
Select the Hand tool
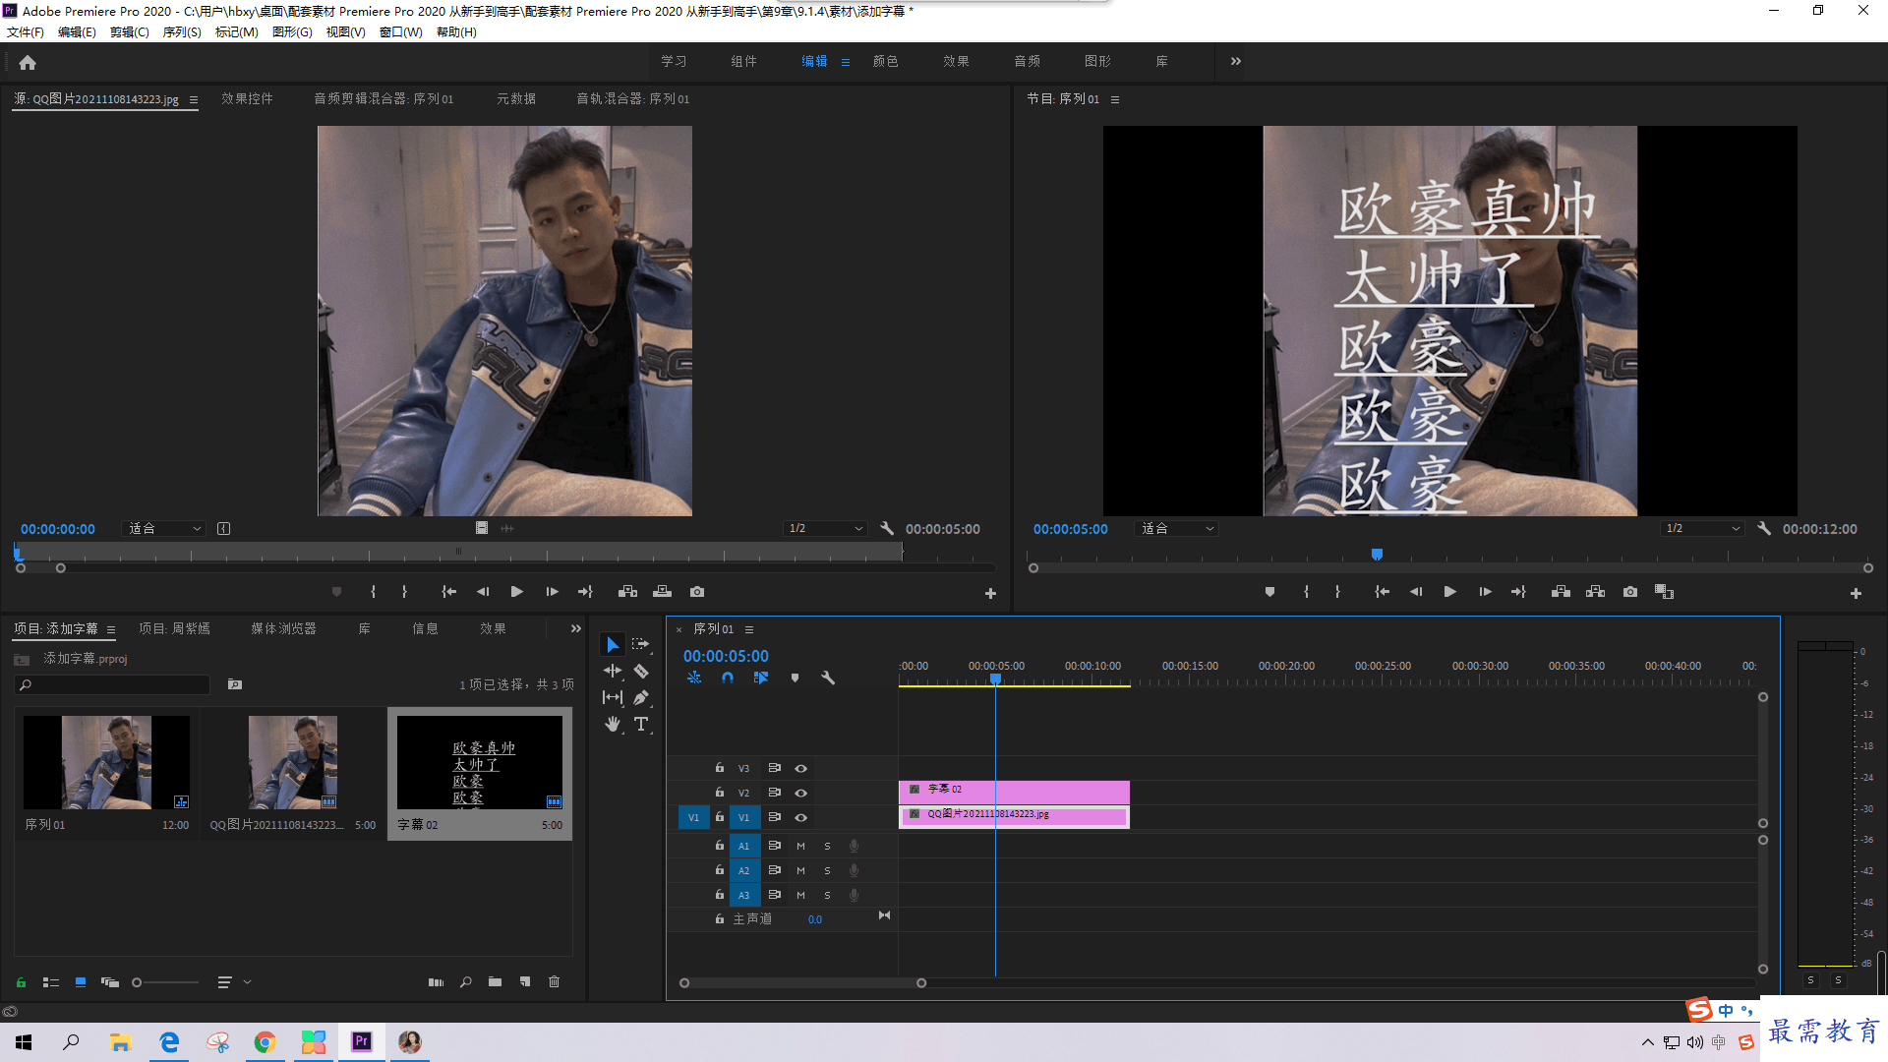pos(613,724)
